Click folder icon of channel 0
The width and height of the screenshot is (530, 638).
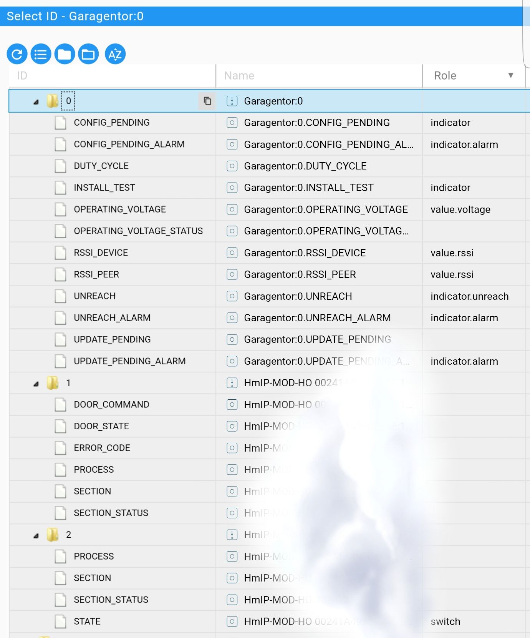click(53, 101)
